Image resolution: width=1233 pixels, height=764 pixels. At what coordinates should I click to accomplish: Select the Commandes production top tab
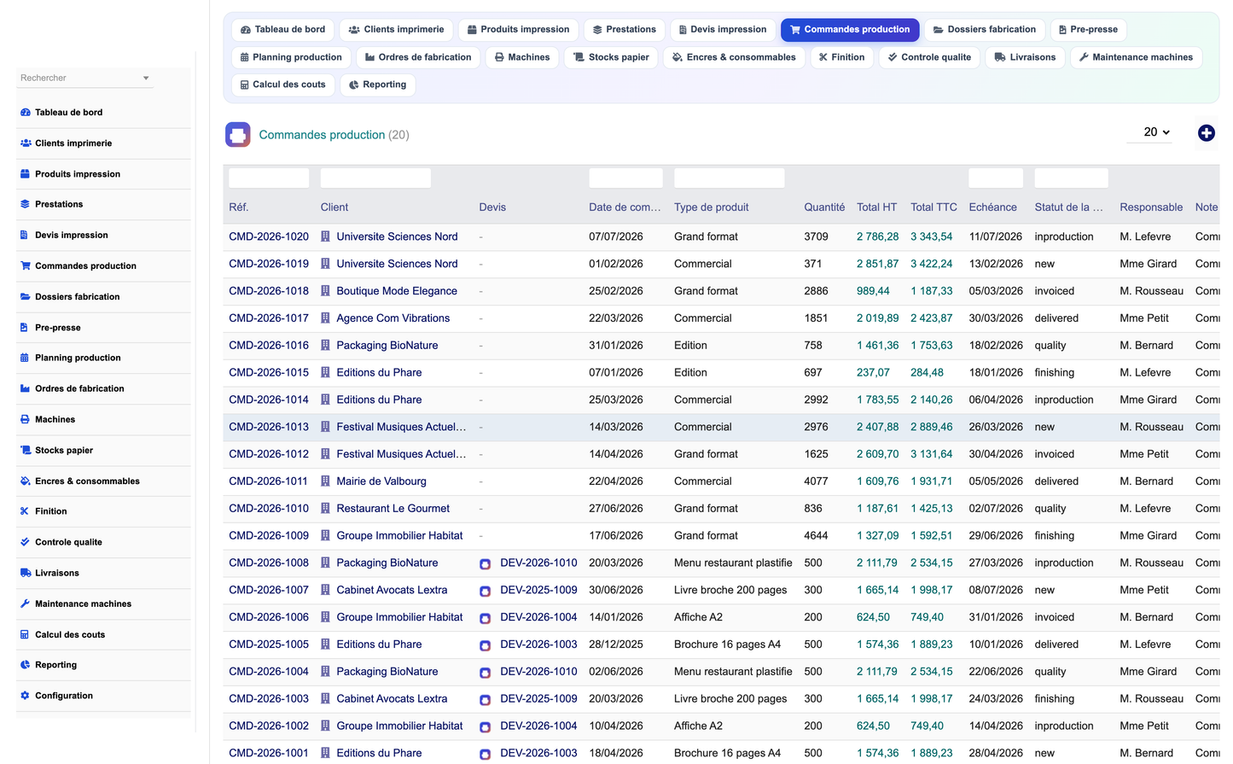(x=850, y=30)
